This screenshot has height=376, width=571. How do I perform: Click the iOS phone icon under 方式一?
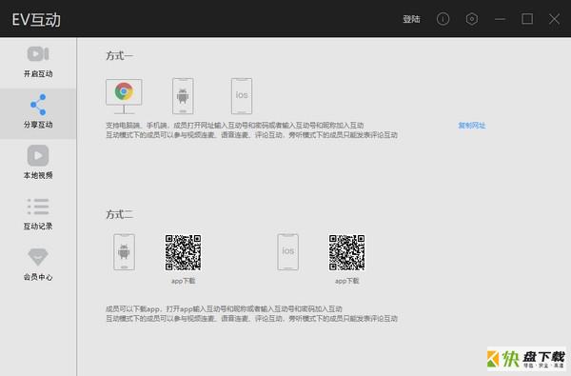coord(242,96)
